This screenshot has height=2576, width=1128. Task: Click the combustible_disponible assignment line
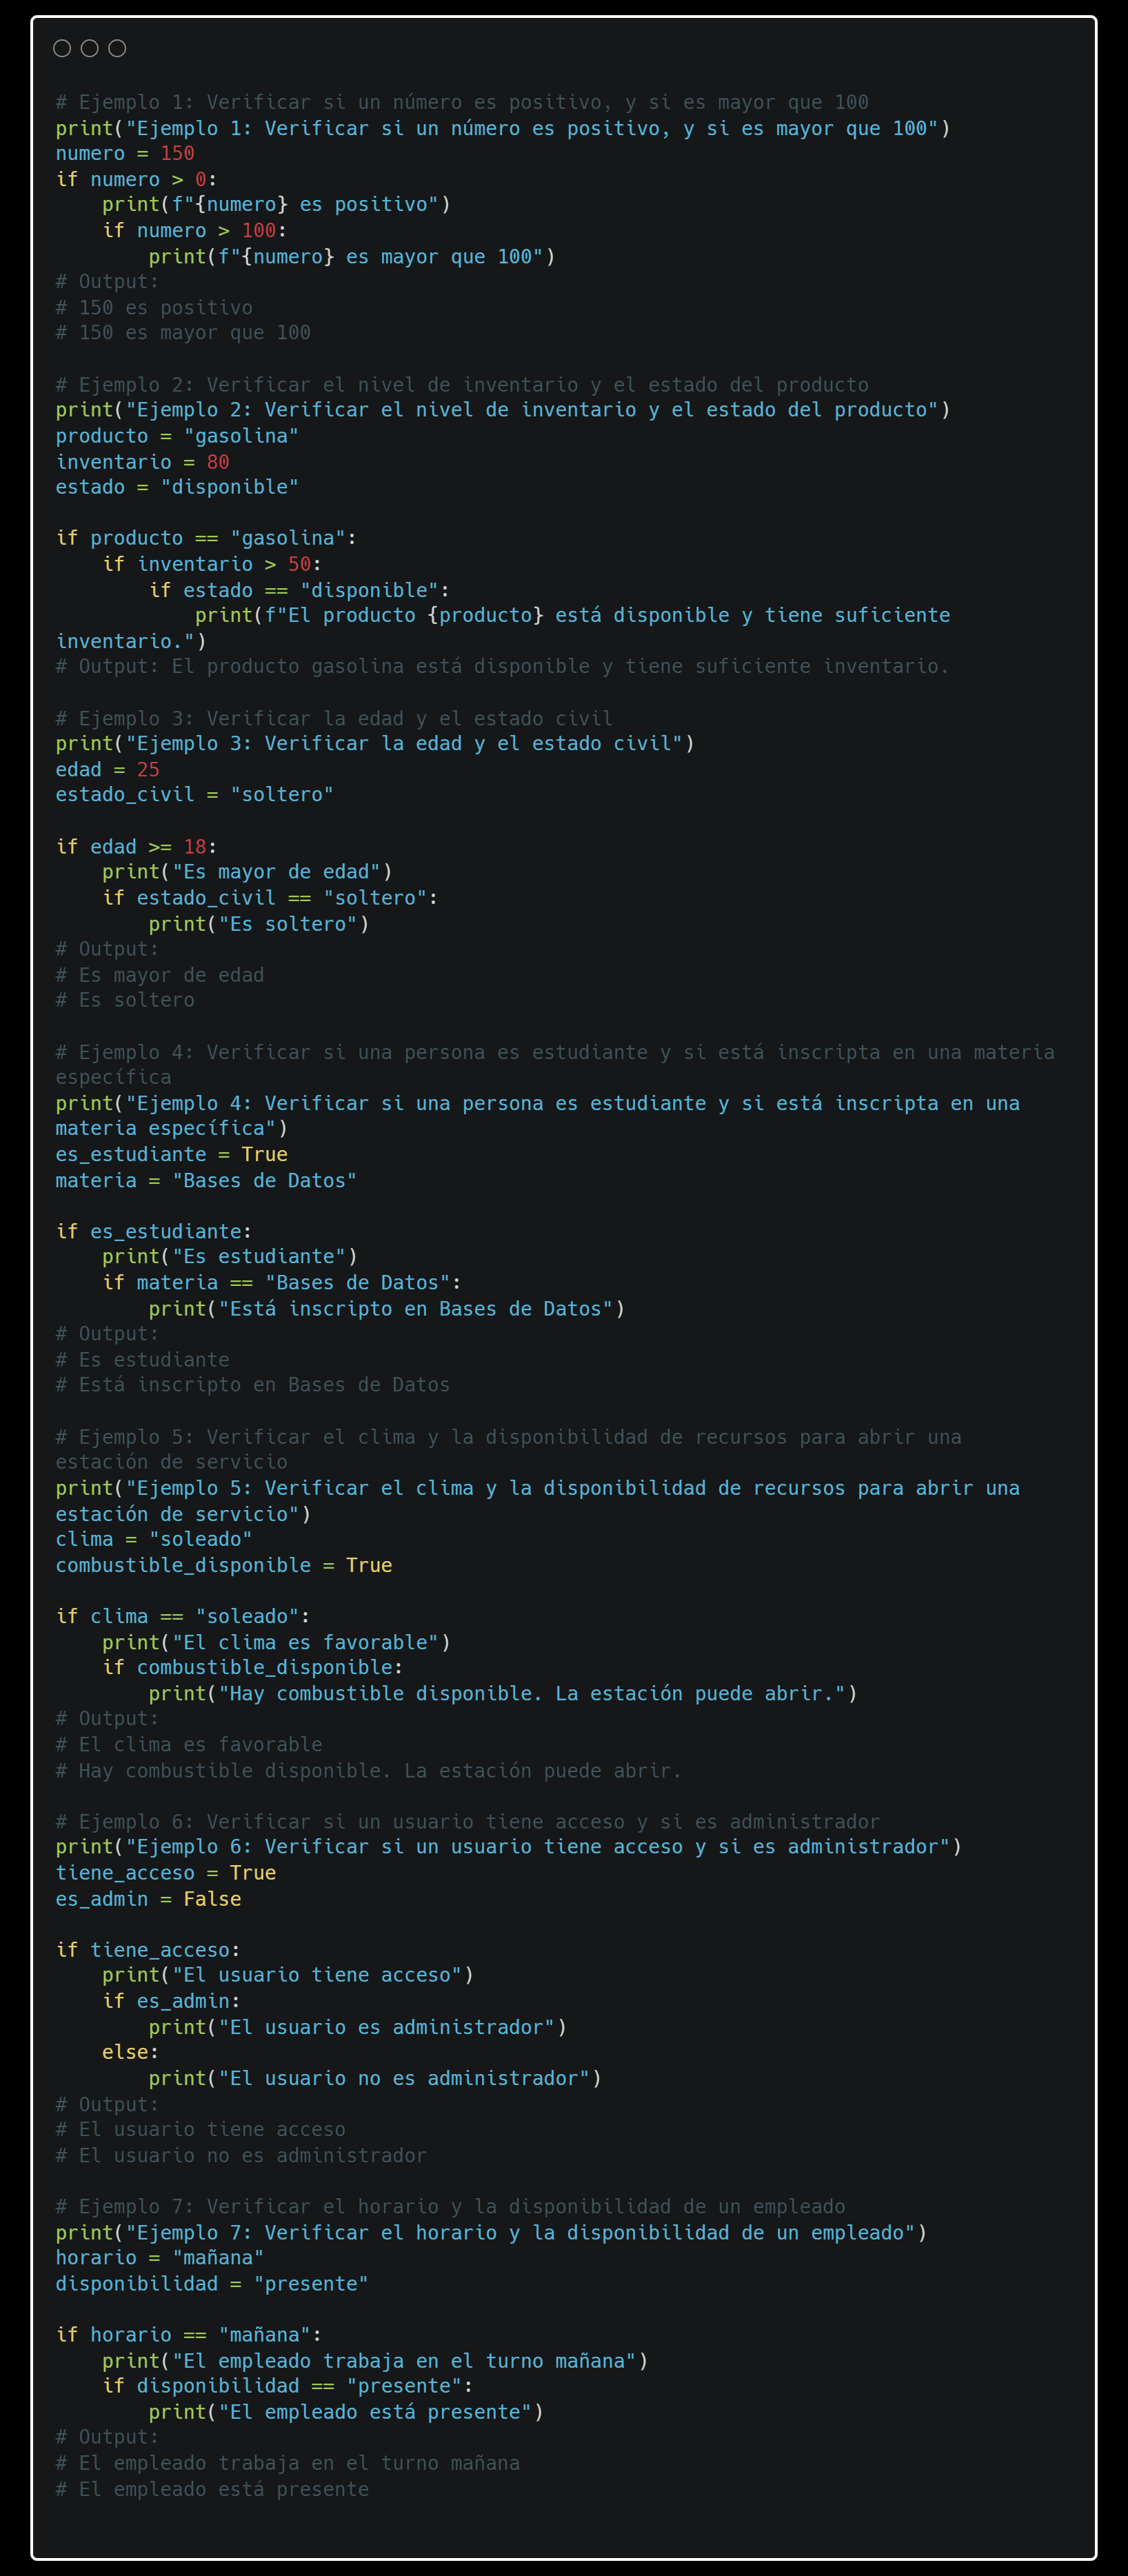(x=224, y=1565)
